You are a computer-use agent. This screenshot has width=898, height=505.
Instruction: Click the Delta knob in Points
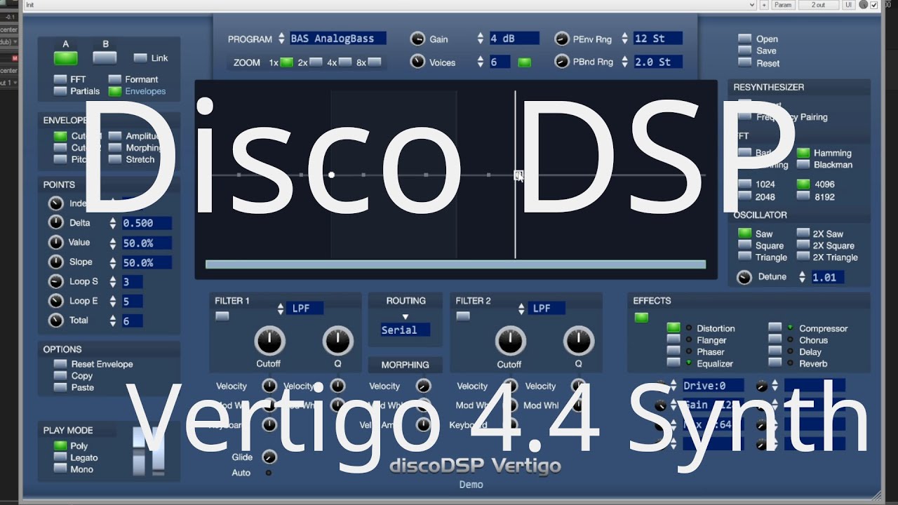pos(55,223)
